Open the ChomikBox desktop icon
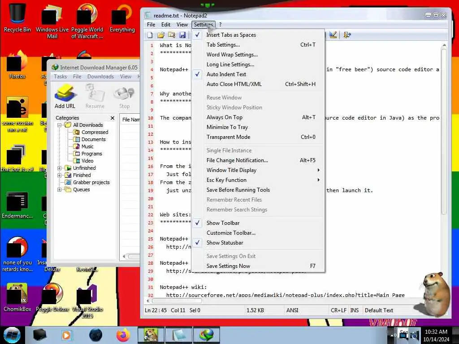Image resolution: width=459 pixels, height=344 pixels. tap(17, 298)
